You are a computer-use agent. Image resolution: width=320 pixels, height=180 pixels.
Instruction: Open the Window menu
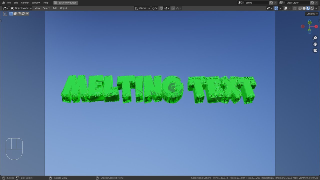tap(36, 2)
